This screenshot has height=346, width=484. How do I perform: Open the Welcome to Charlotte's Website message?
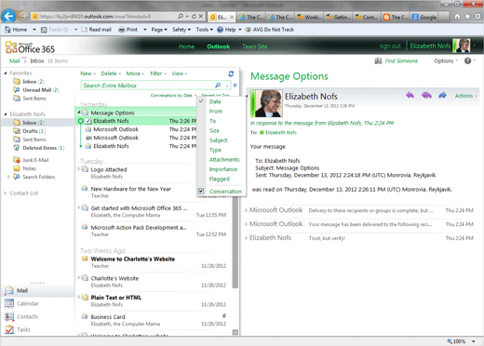(154, 262)
